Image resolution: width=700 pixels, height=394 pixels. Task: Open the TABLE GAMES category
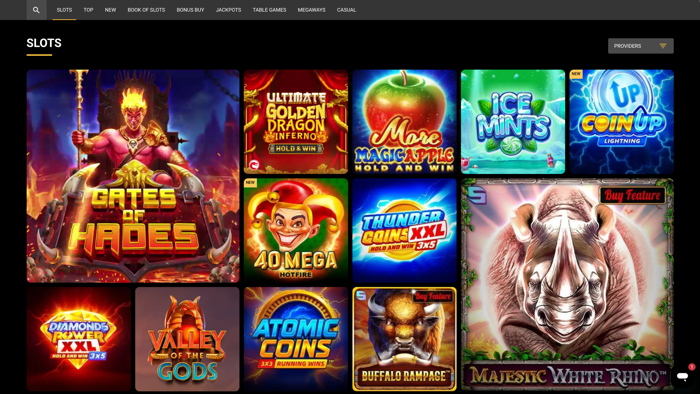(x=269, y=10)
